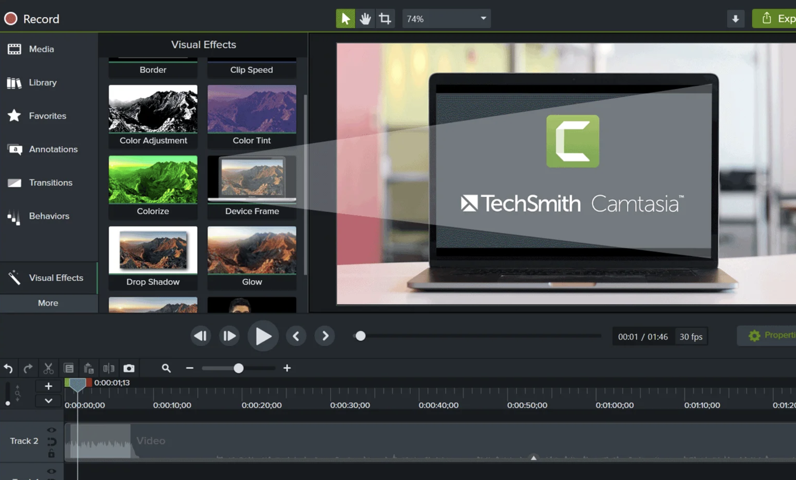
Task: Open the Transitions tab
Action: pos(49,183)
